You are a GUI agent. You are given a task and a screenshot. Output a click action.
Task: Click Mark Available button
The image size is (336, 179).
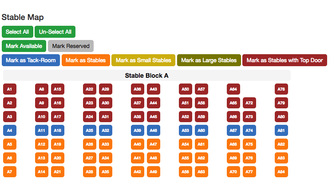(24, 46)
